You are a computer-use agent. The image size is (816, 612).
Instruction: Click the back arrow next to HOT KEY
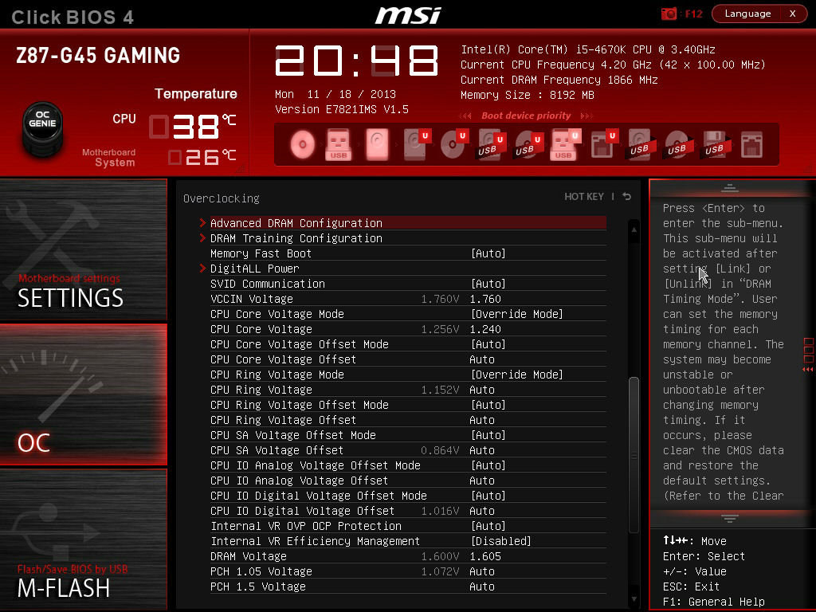pos(627,197)
